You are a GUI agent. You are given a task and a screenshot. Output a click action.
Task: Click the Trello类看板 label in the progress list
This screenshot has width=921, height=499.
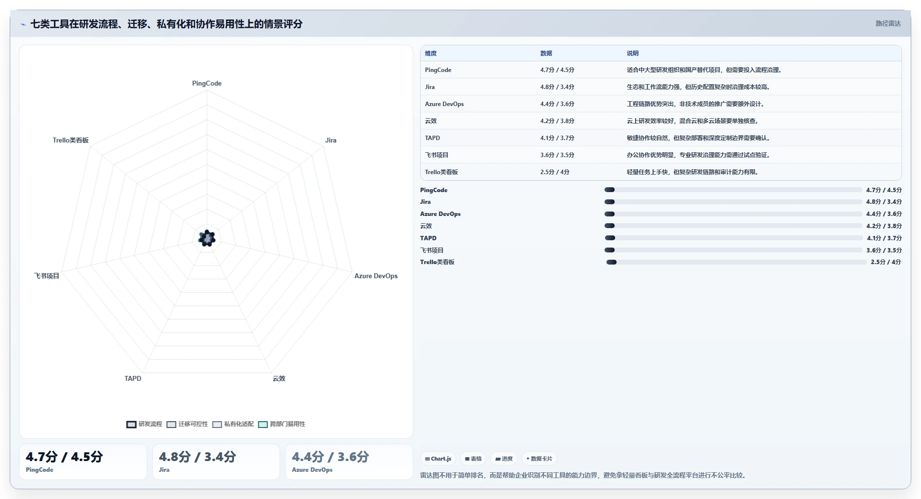point(437,262)
